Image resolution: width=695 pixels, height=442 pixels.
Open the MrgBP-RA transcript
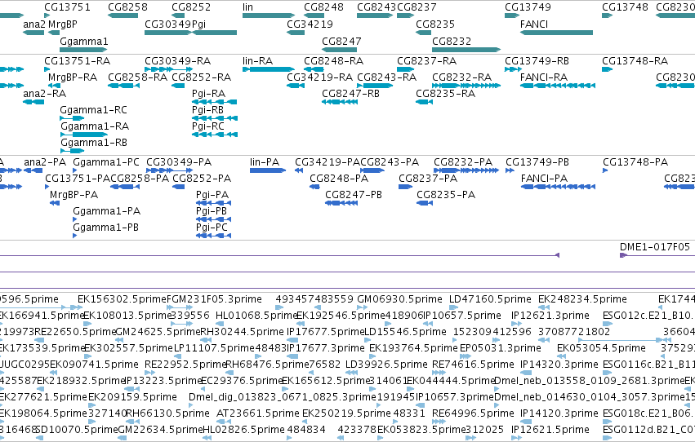click(x=54, y=86)
